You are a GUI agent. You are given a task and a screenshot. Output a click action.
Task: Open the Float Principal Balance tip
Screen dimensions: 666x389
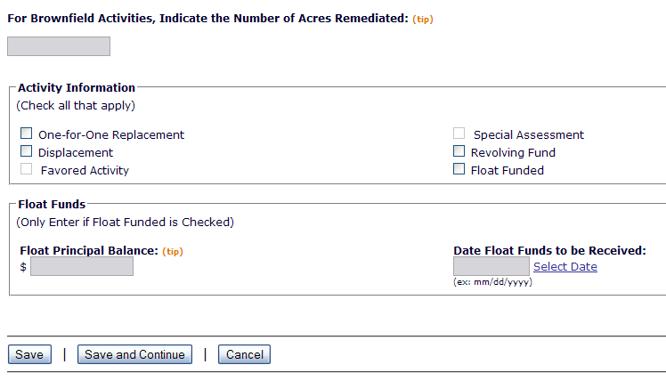click(x=173, y=252)
